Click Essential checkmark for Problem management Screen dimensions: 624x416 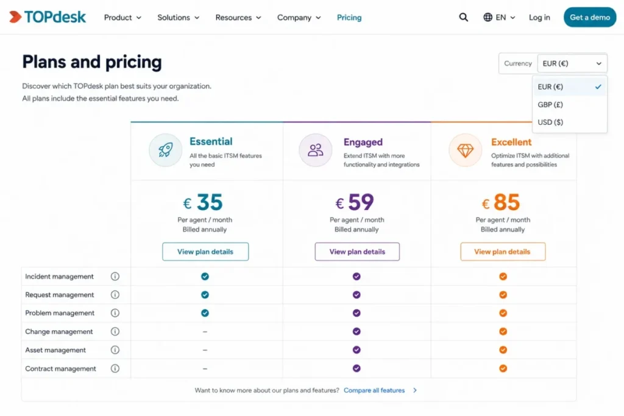click(x=205, y=313)
